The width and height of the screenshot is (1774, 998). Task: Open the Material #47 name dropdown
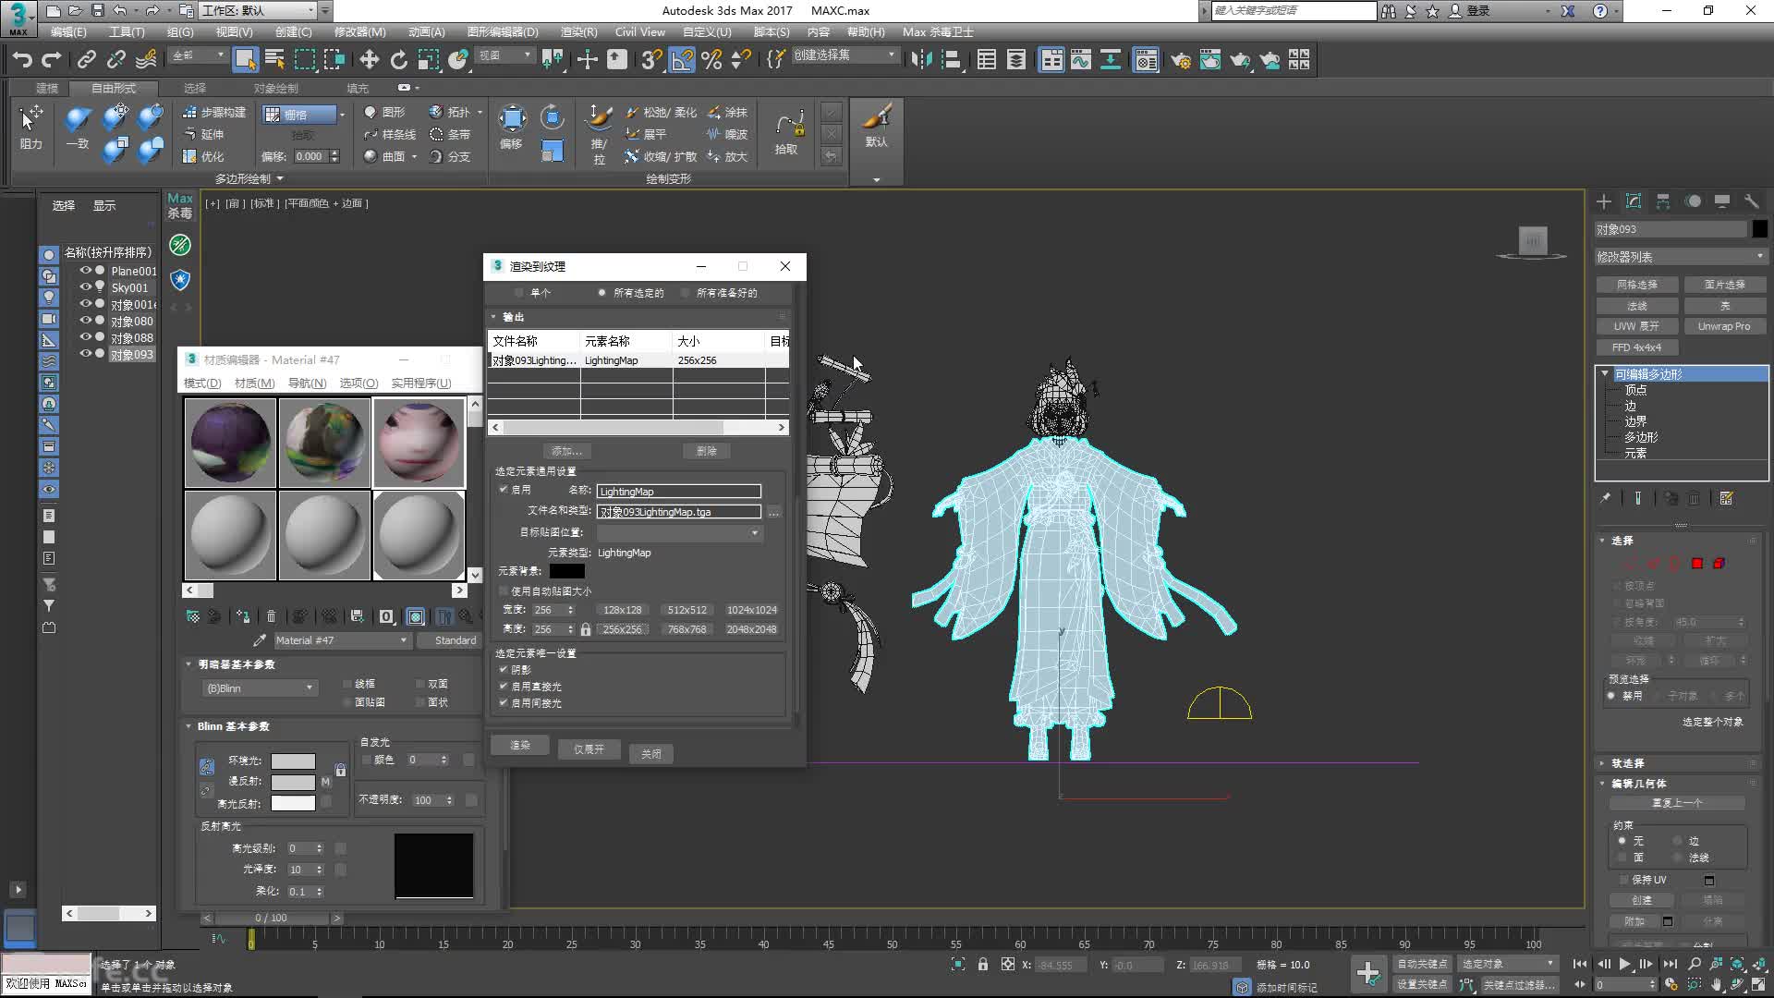[341, 640]
